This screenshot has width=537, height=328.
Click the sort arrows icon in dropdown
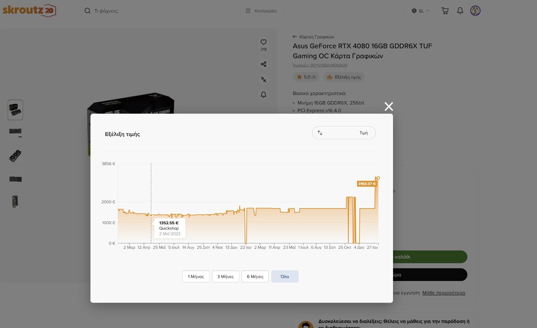(320, 133)
